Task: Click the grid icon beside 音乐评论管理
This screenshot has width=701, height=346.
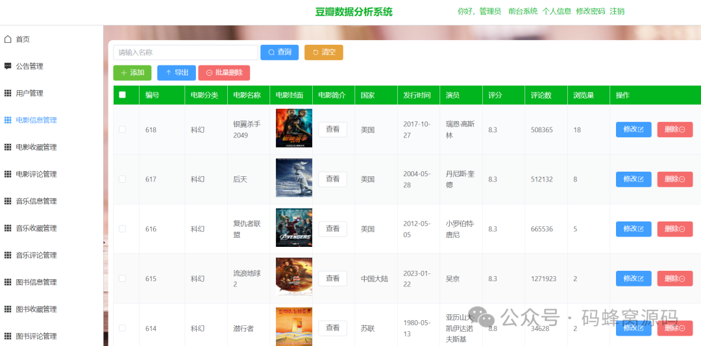Action: point(8,255)
